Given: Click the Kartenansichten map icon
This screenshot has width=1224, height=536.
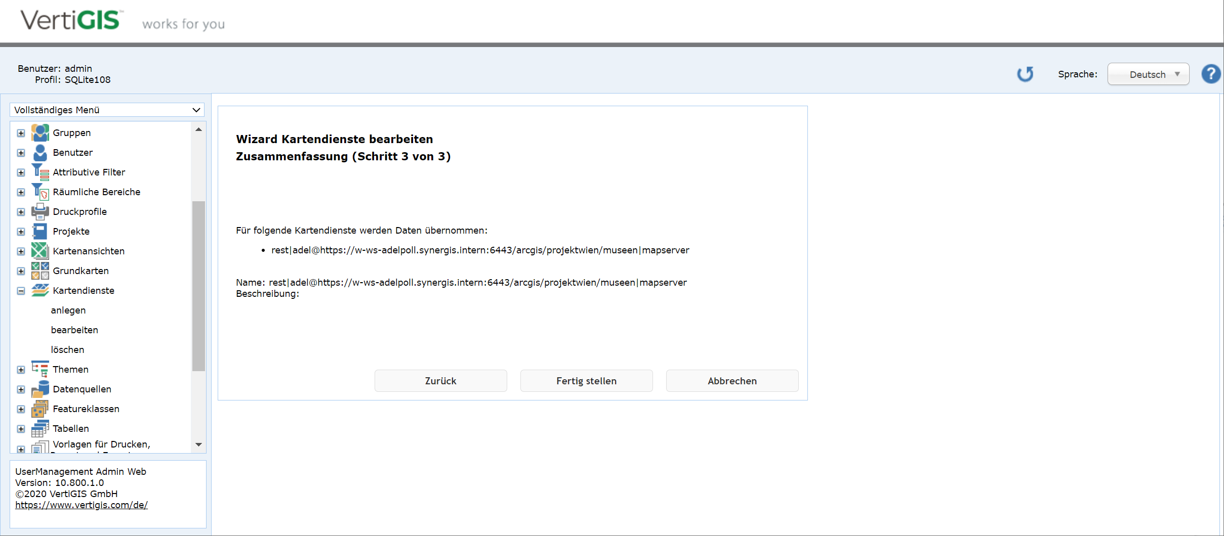Looking at the screenshot, I should (x=40, y=251).
